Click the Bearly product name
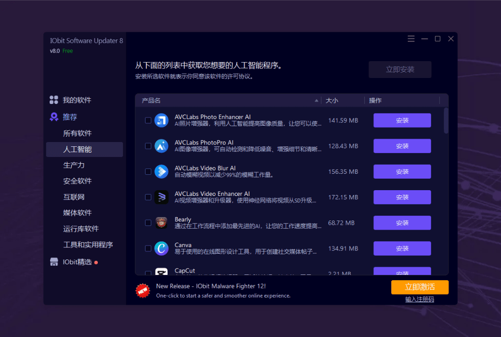Screen dimensions: 501x337 point(183,220)
